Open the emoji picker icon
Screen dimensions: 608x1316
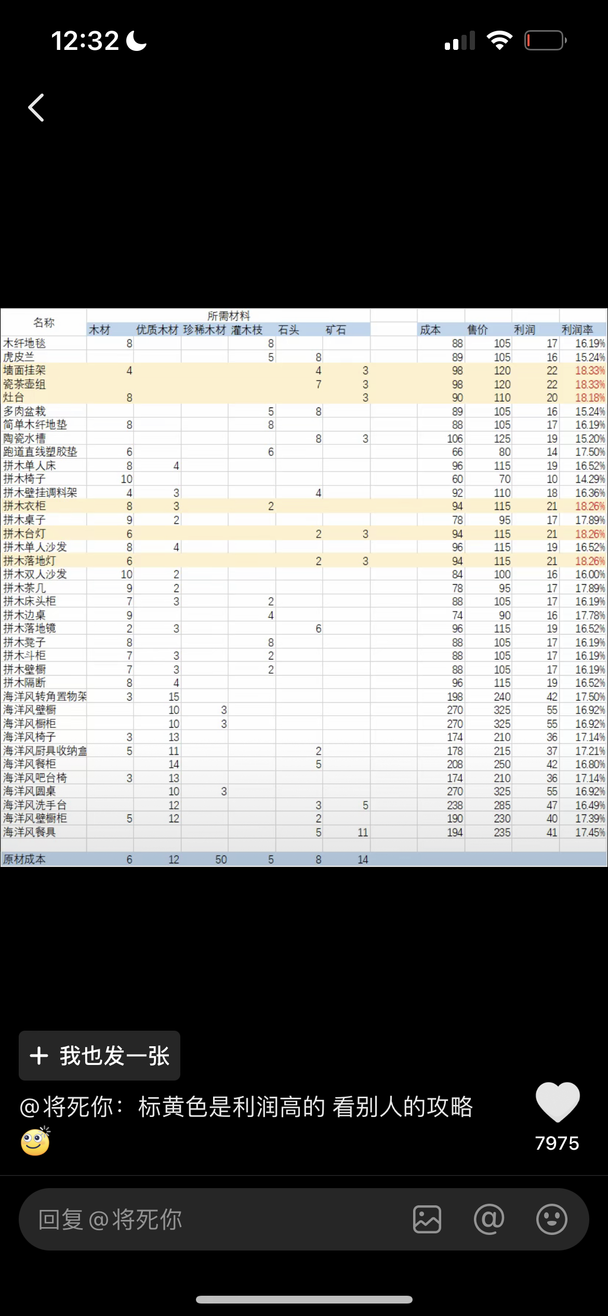(x=551, y=1219)
